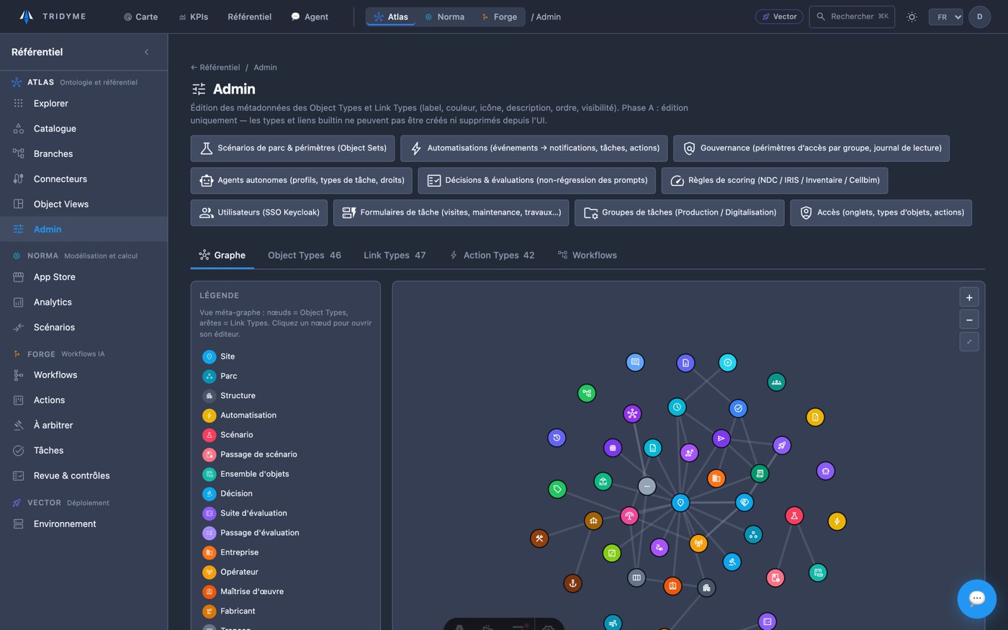Open Environnement under Vector
The width and height of the screenshot is (1008, 630).
coord(84,523)
